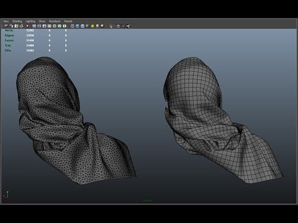298x223 pixels.
Task: Toggle the Gate Mask icon
Action: tap(50, 26)
